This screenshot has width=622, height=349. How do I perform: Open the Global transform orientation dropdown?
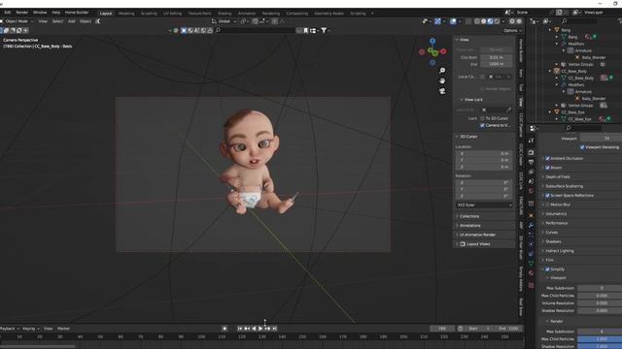click(225, 21)
